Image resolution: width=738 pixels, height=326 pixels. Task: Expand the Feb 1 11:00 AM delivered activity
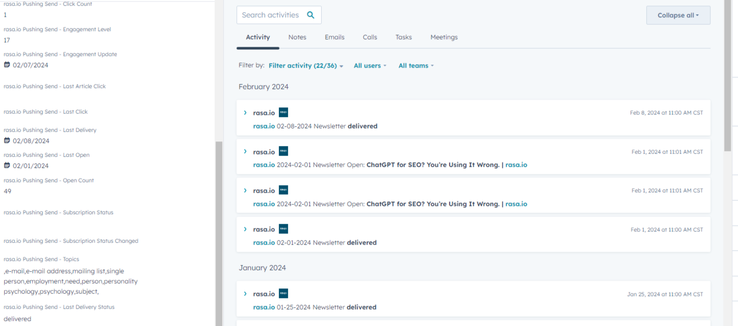coord(245,229)
